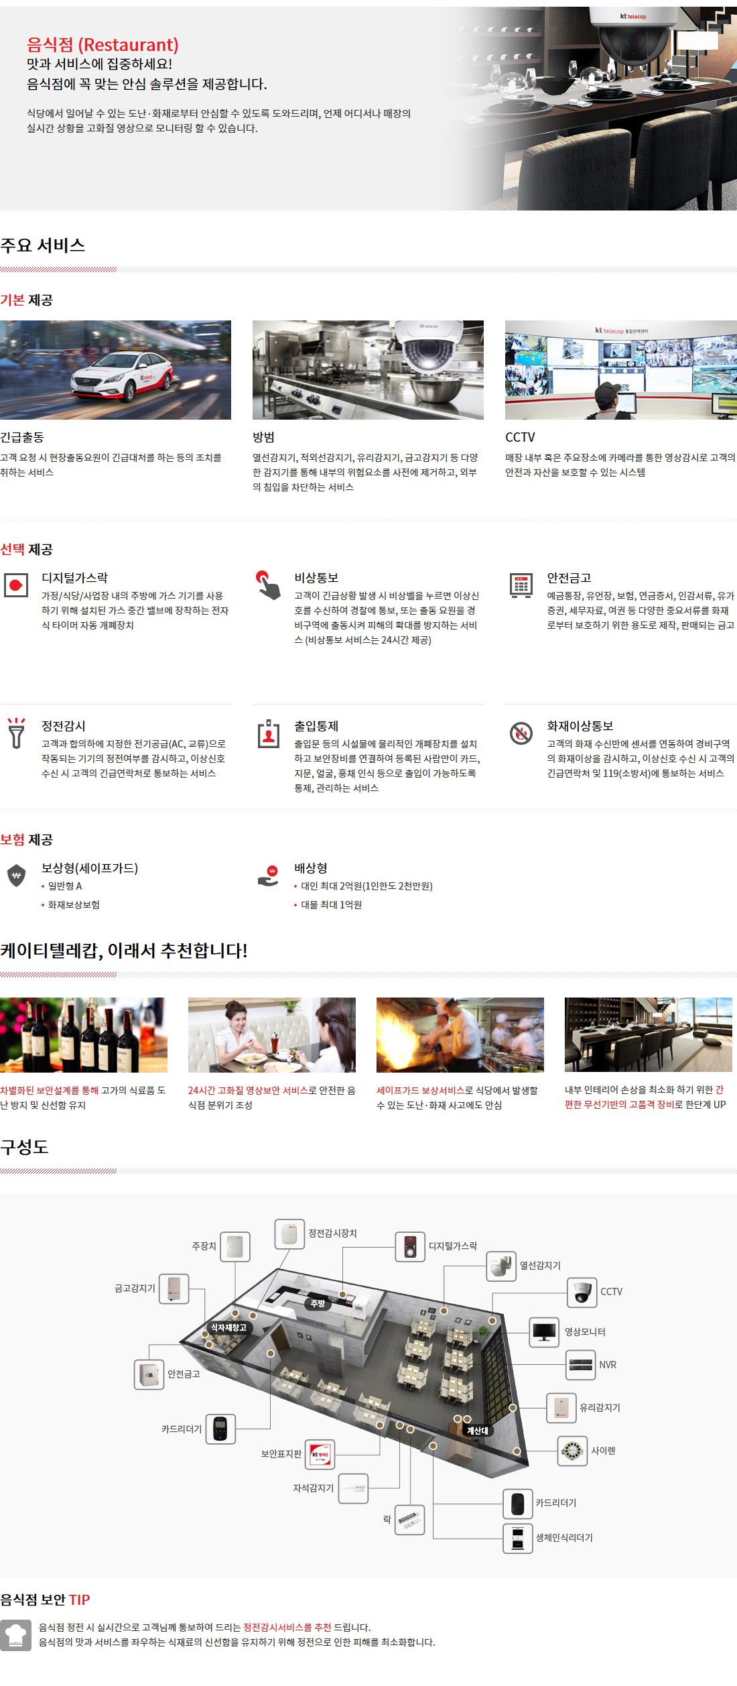Click the chef hat TIP icon

tap(15, 1634)
